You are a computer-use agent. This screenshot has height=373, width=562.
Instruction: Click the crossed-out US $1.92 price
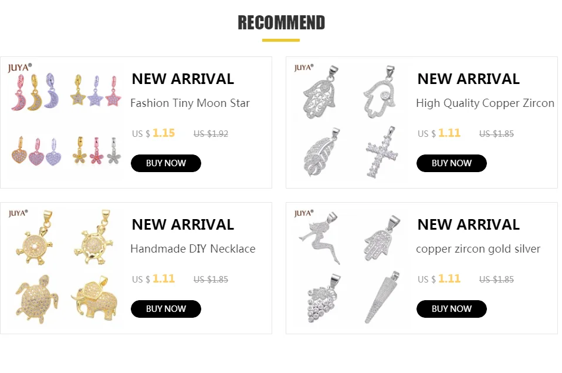(211, 134)
